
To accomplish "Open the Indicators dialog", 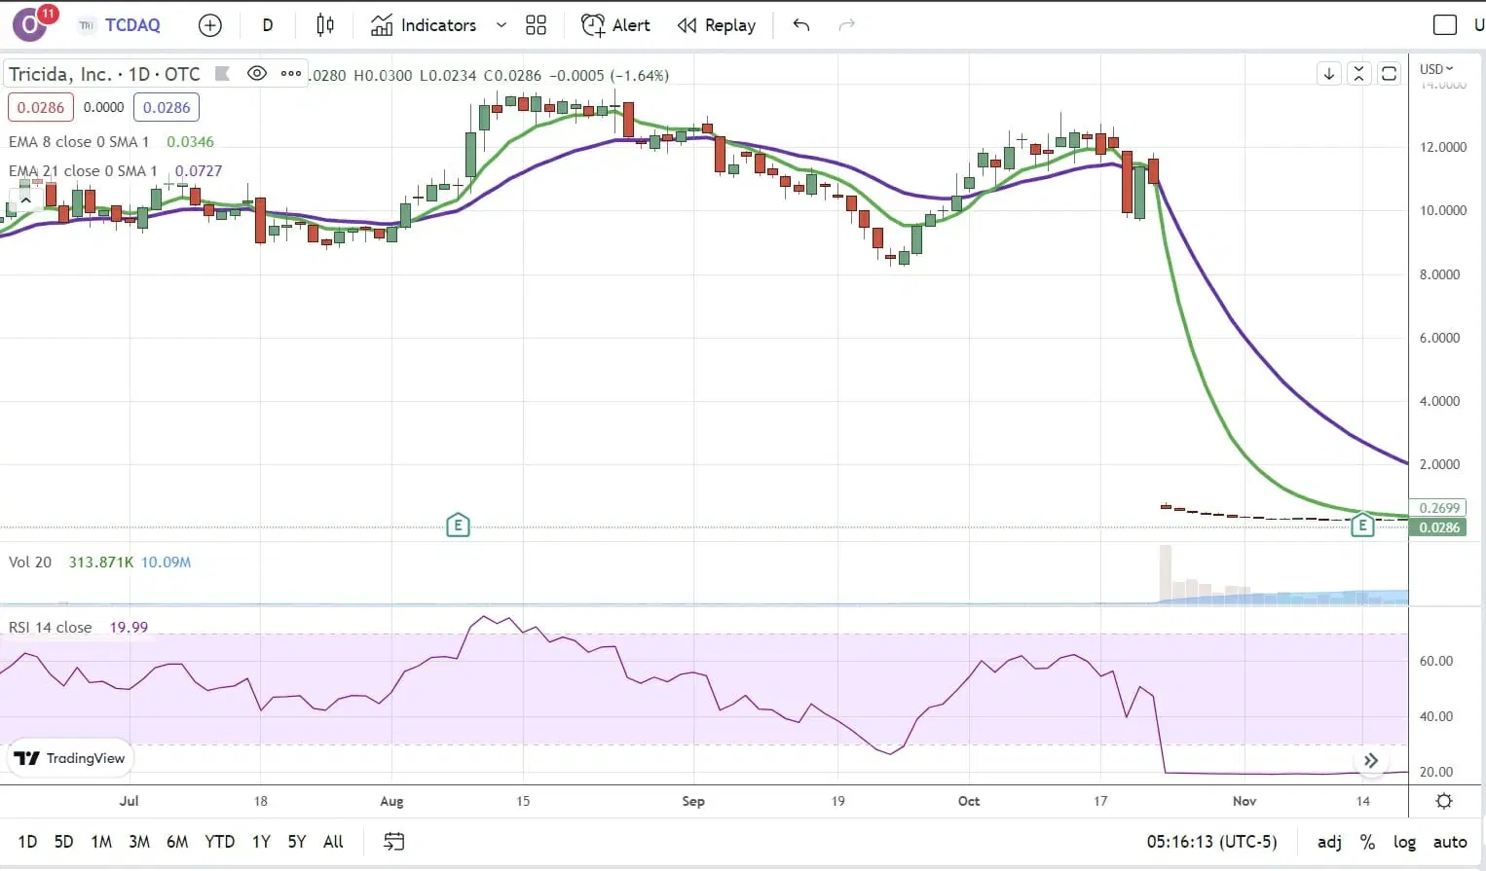I will point(424,25).
